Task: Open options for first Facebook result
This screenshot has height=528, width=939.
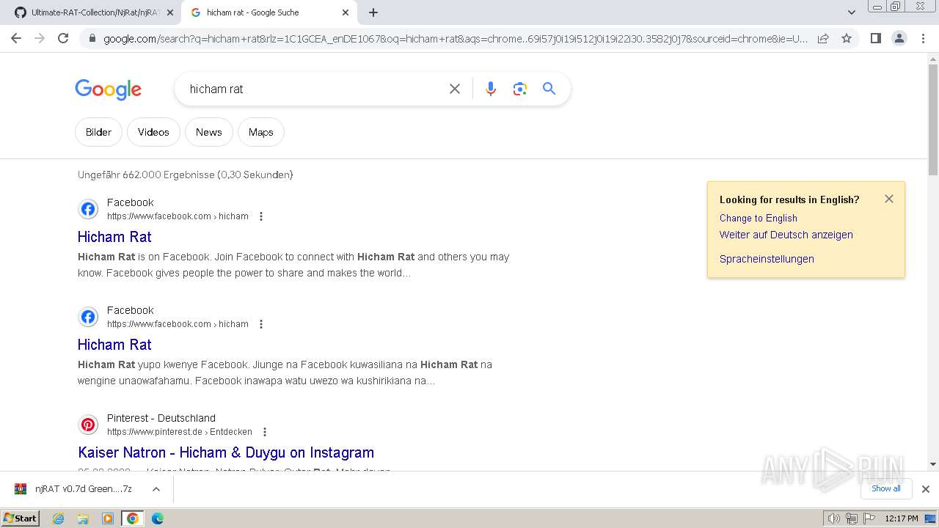Action: click(261, 216)
